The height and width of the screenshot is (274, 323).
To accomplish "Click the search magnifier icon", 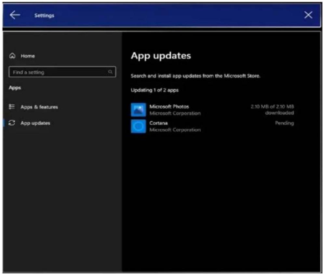I will tap(110, 72).
